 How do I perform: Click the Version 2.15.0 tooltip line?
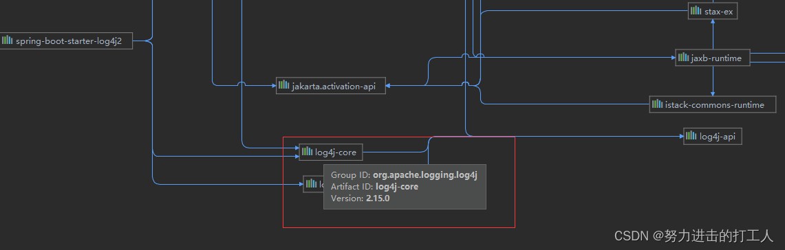click(x=360, y=198)
